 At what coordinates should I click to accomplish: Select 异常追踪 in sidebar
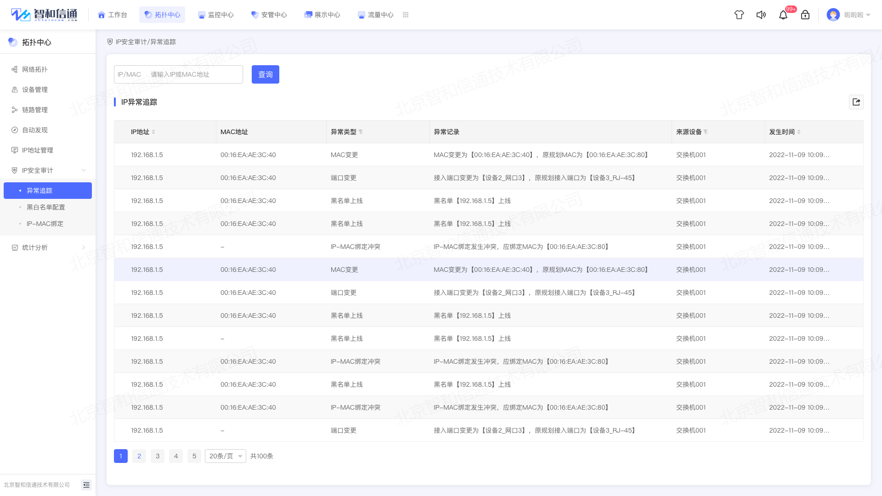tap(48, 191)
